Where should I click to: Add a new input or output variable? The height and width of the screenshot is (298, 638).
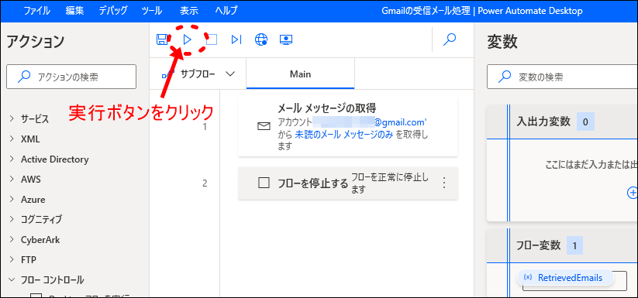tap(633, 192)
